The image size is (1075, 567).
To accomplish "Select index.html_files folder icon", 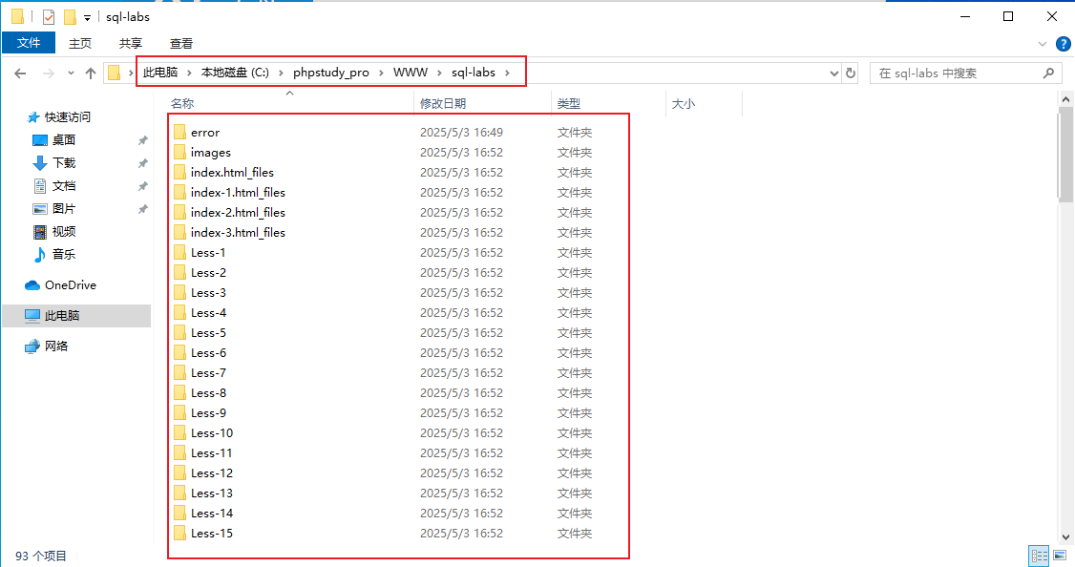I will click(179, 172).
